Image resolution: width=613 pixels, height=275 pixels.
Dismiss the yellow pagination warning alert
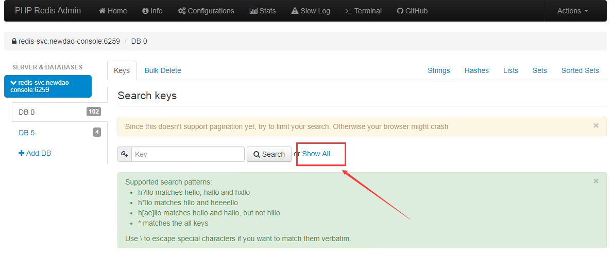(x=596, y=125)
